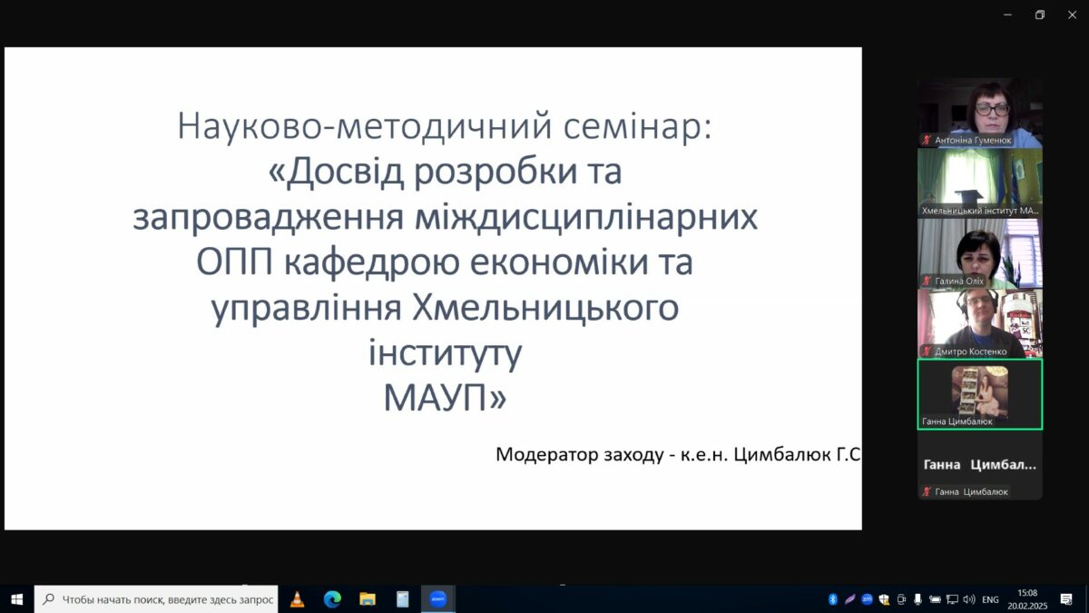The height and width of the screenshot is (613, 1089).
Task: Open the VLC media player taskbar icon
Action: click(x=297, y=599)
